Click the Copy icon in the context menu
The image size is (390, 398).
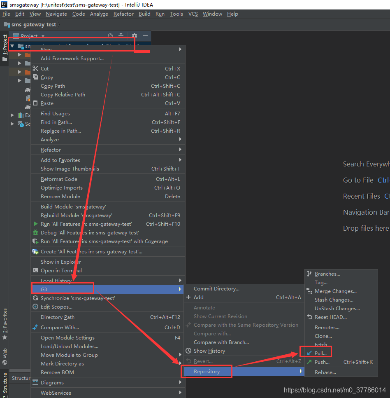tap(35, 77)
